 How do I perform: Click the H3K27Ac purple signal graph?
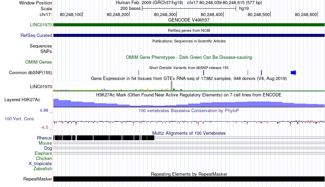point(189,103)
